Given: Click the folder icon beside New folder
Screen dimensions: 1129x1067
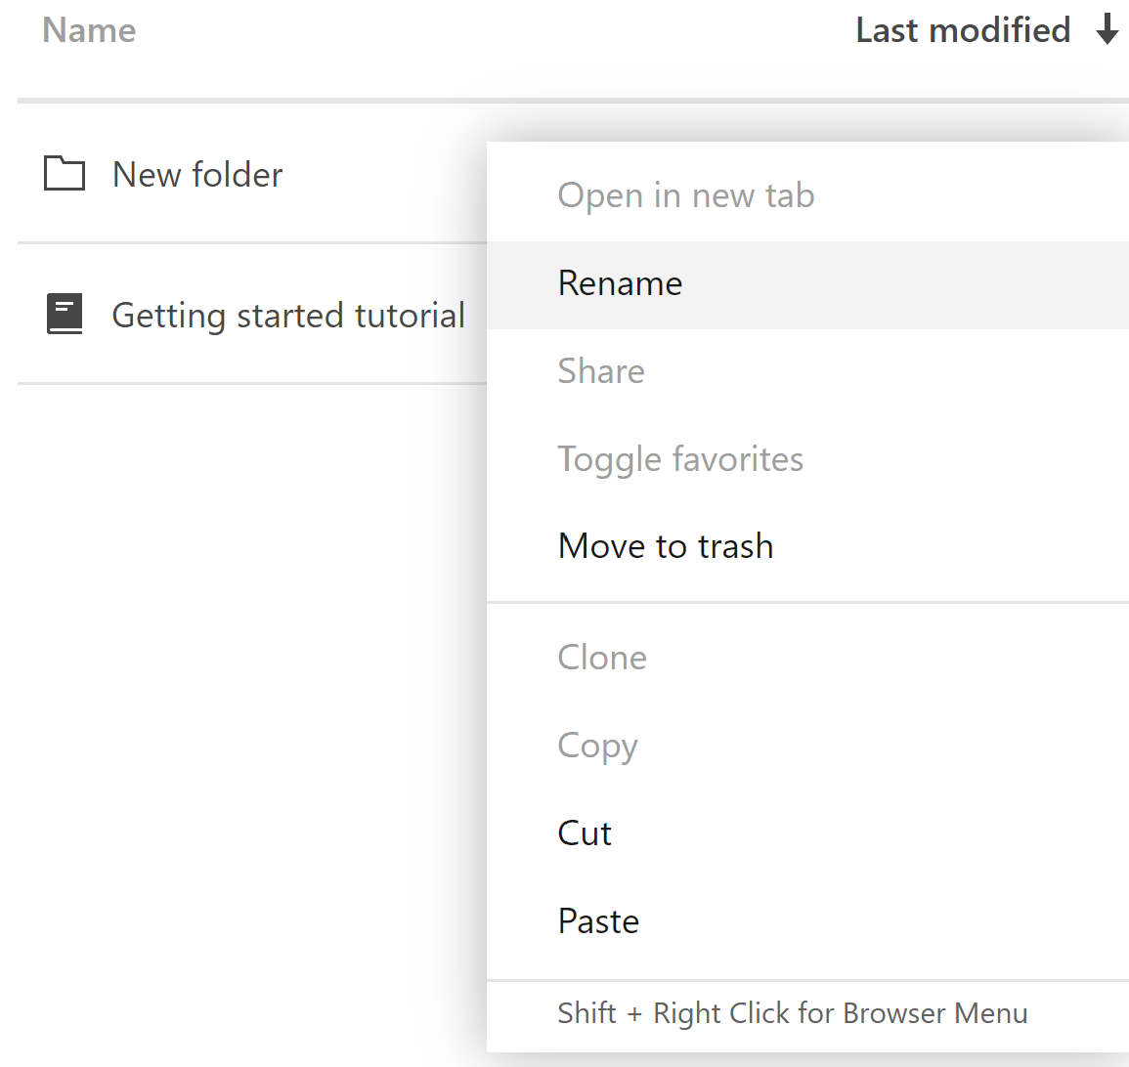Looking at the screenshot, I should (65, 174).
